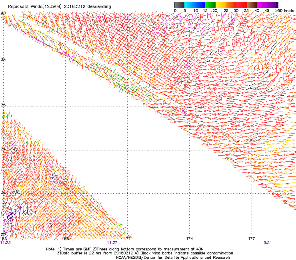296x260 pixels.
Task: Click the latitude label 32
Action: (x=3, y=192)
